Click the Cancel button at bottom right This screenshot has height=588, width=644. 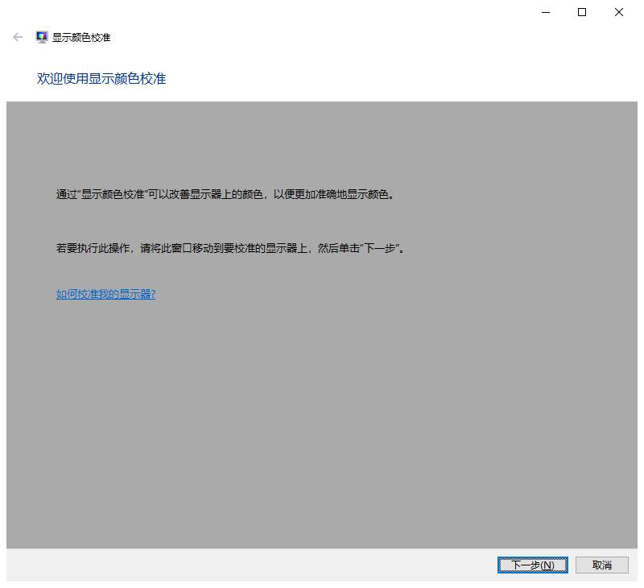pos(601,565)
